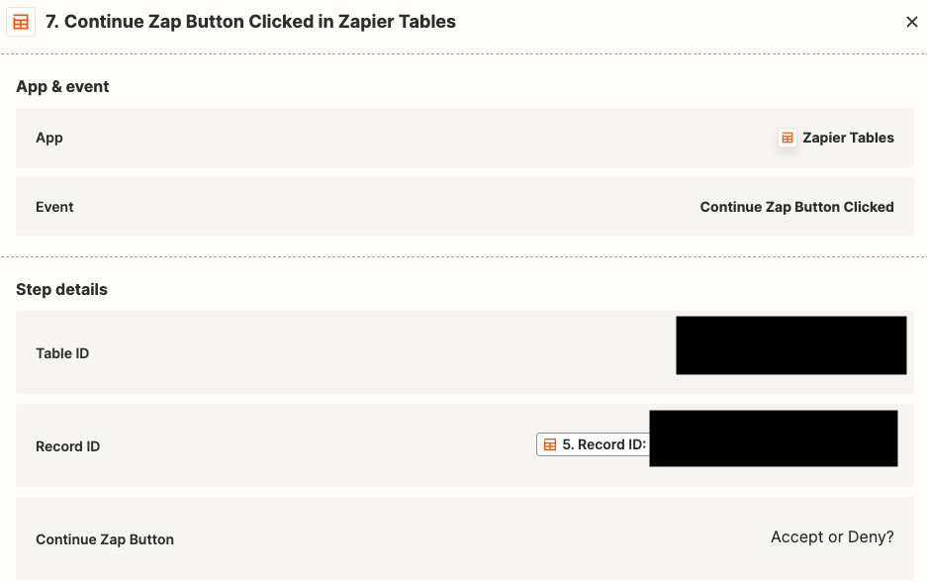Close the step details panel
This screenshot has width=927, height=582.
(911, 22)
